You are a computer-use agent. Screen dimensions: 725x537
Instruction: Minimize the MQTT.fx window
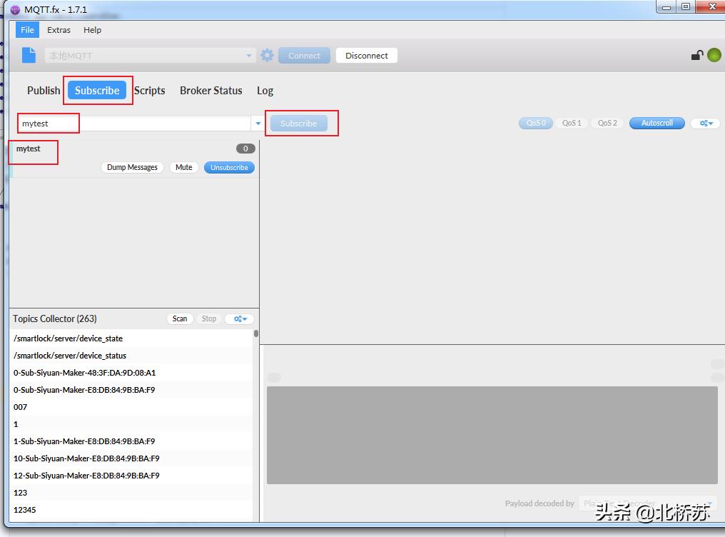(666, 7)
